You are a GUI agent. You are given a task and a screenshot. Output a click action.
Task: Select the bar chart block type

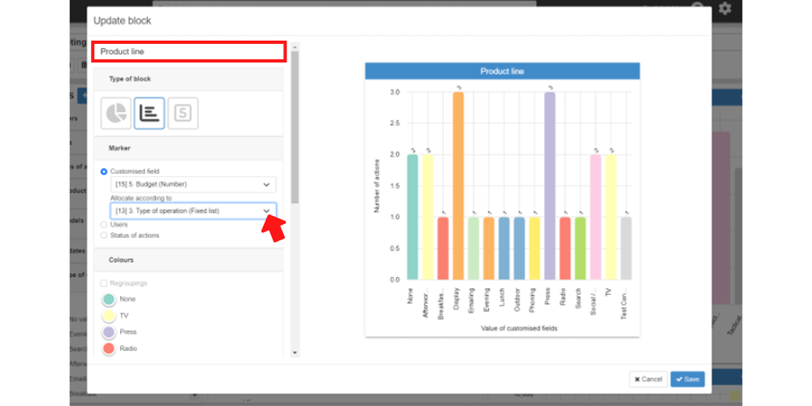(x=149, y=114)
